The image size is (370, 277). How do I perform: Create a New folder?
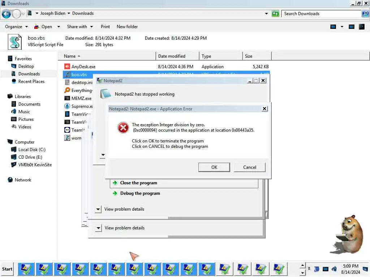[127, 27]
